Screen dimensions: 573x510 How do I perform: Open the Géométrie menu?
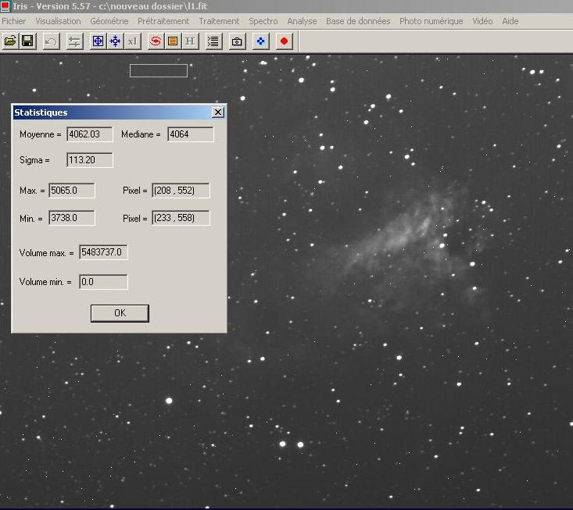click(x=109, y=21)
